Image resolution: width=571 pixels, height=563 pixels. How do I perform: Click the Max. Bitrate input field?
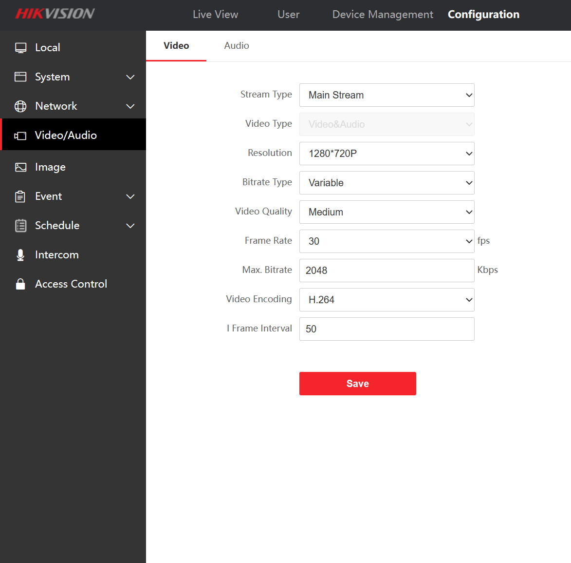click(x=387, y=271)
